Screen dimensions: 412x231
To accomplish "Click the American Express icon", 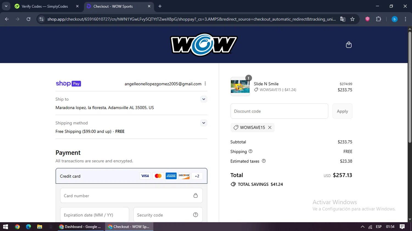I will [x=171, y=176].
